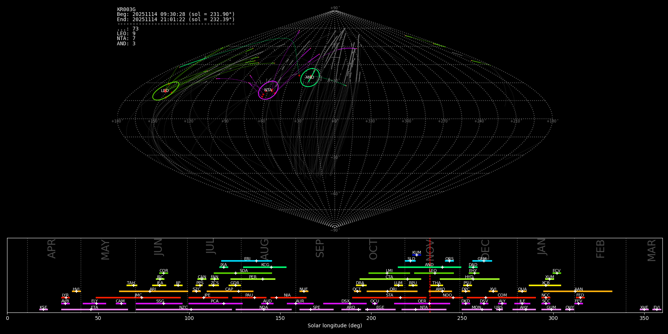The height and width of the screenshot is (334, 668).
Task: Click the EVI shower label in timeline
Action: point(656,308)
